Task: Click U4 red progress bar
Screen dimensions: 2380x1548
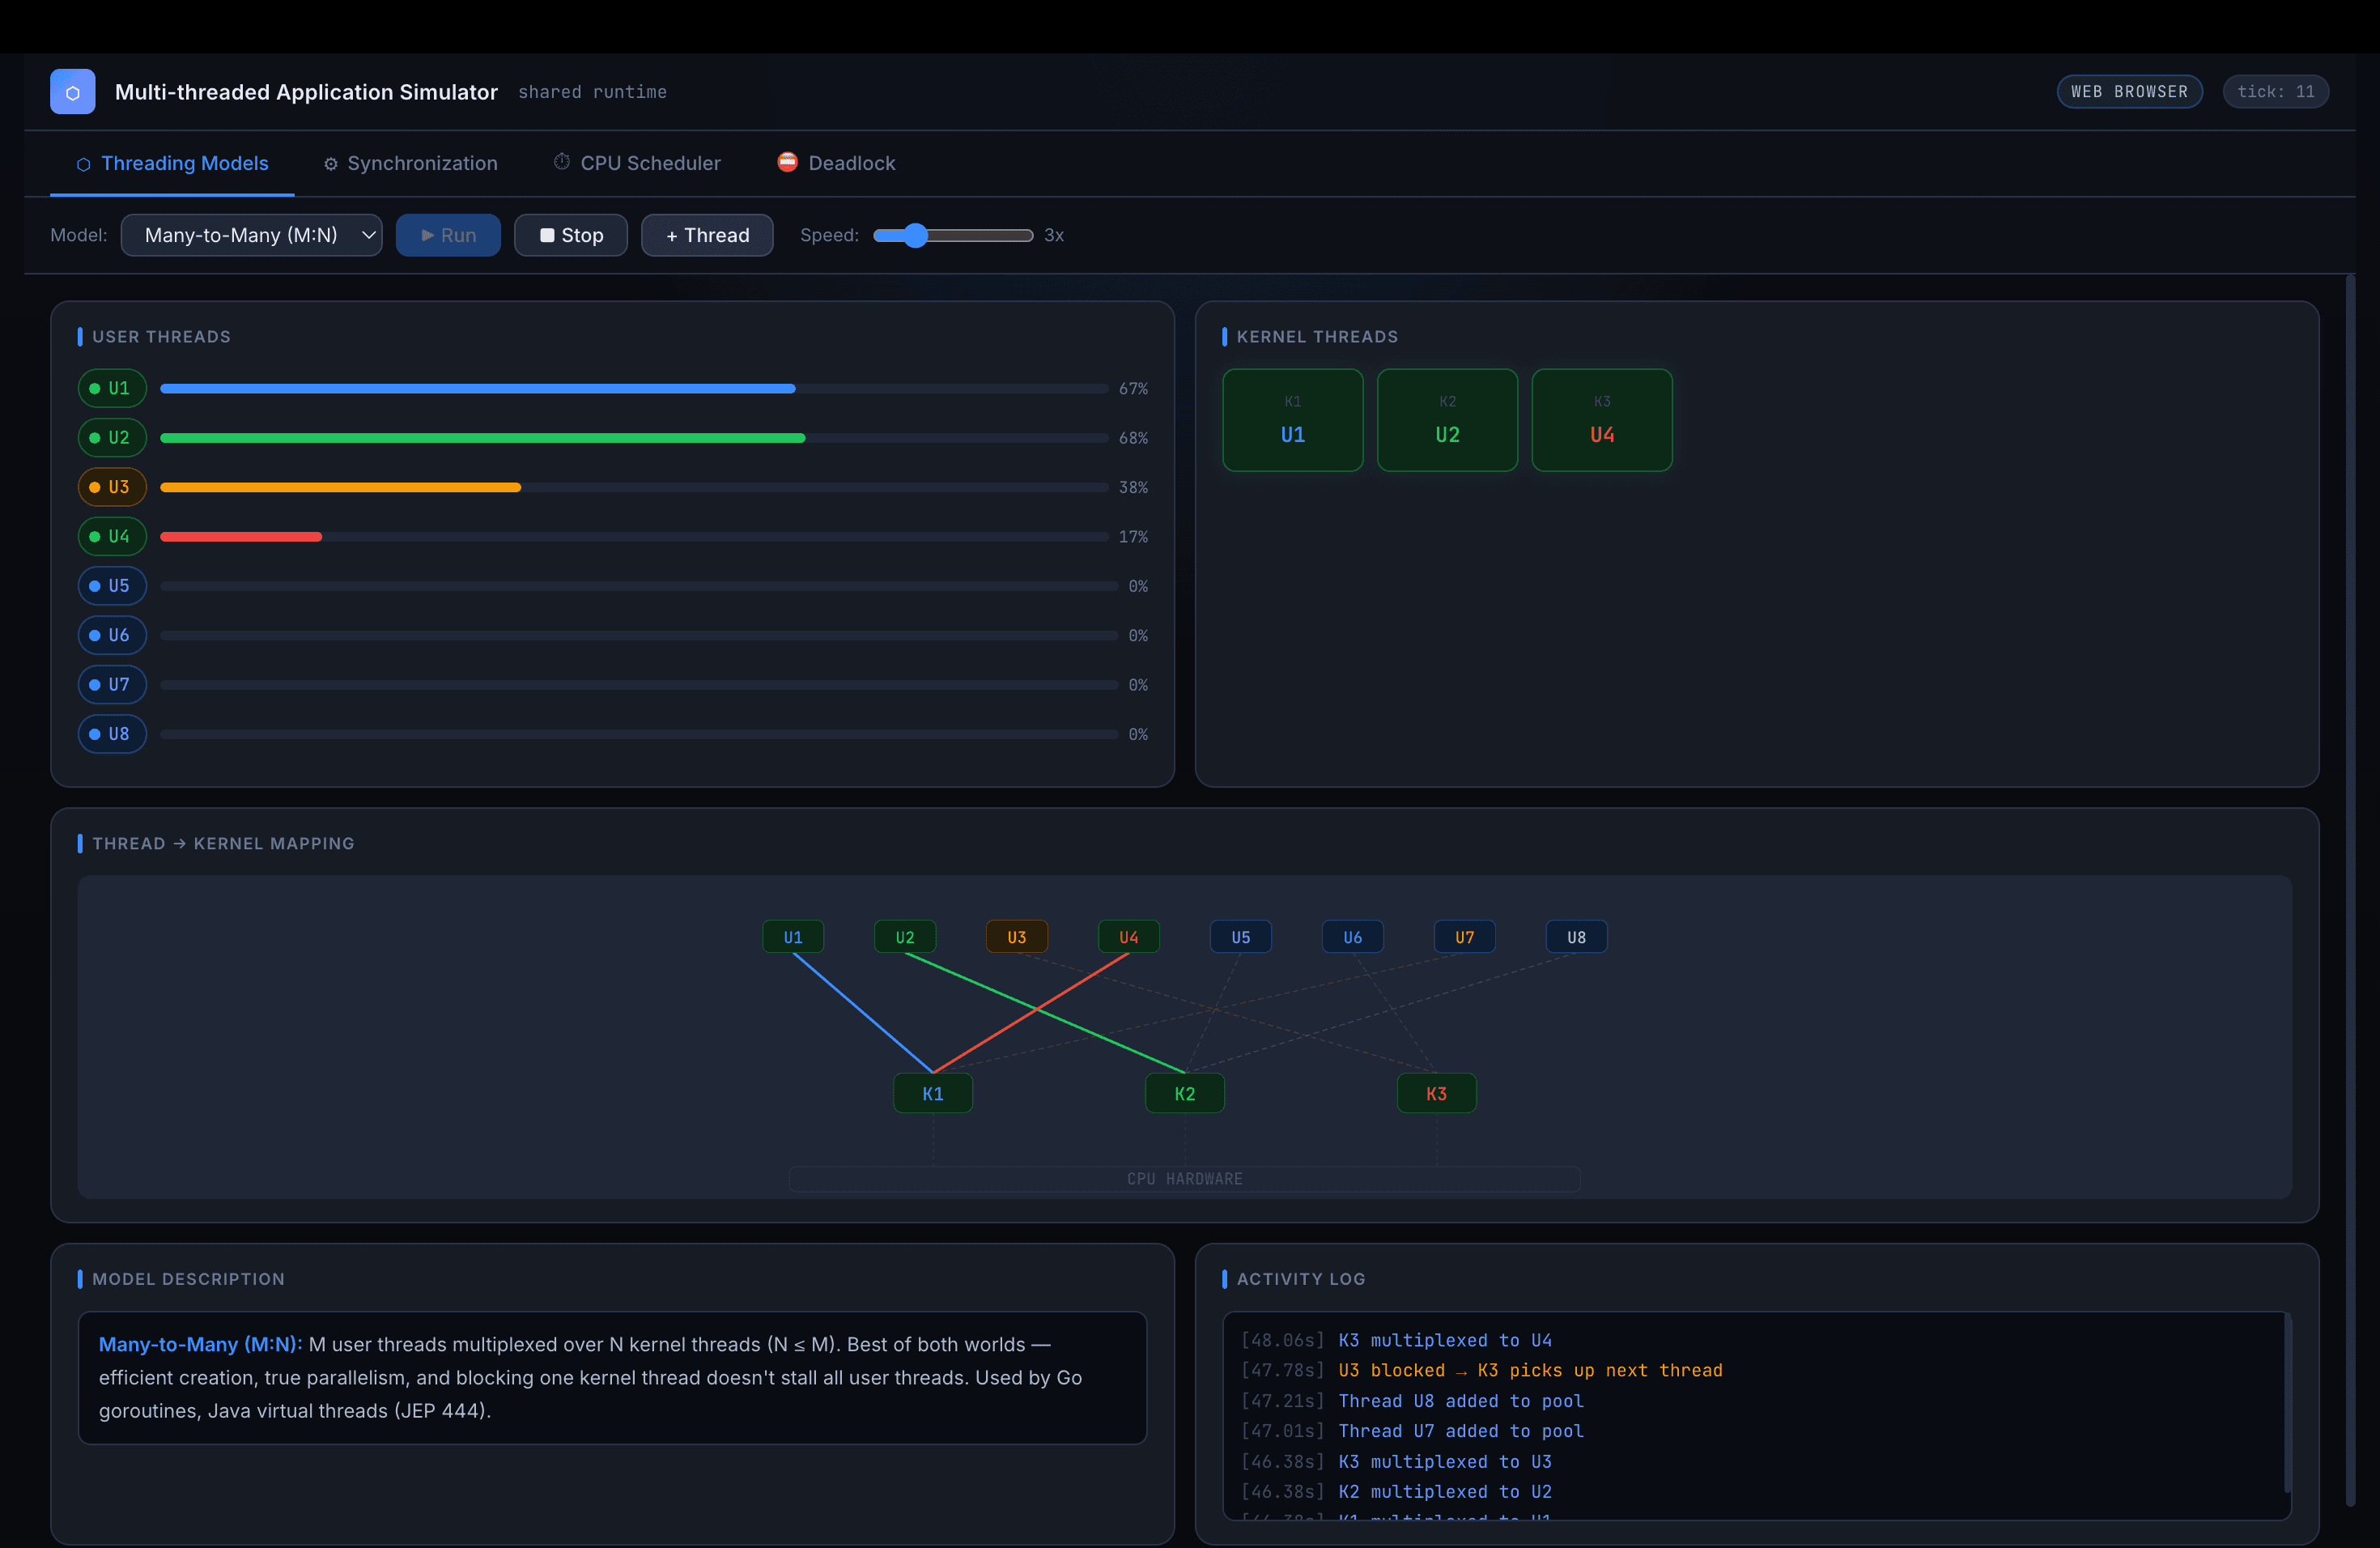Action: coord(241,537)
